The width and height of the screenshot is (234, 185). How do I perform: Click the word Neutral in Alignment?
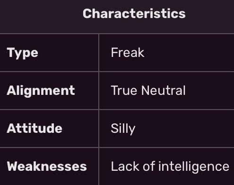point(163,91)
